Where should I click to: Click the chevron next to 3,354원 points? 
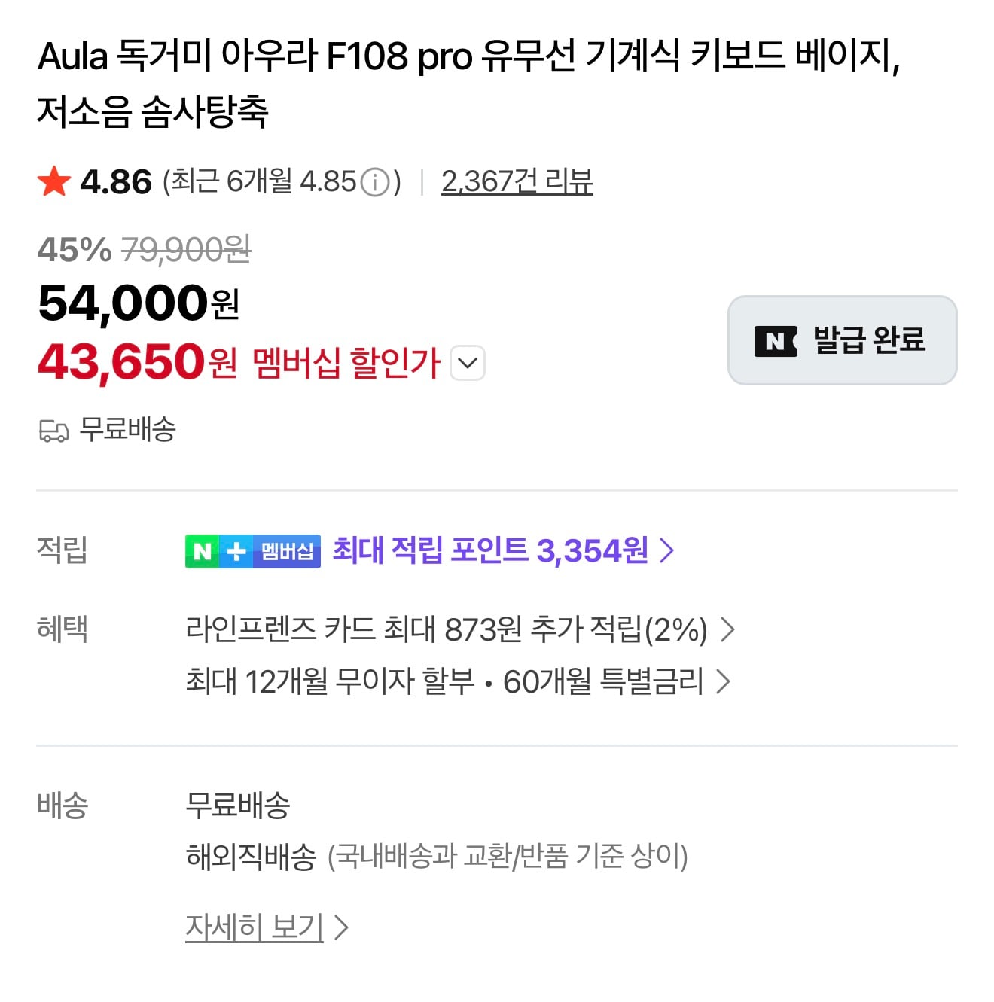[x=666, y=551]
